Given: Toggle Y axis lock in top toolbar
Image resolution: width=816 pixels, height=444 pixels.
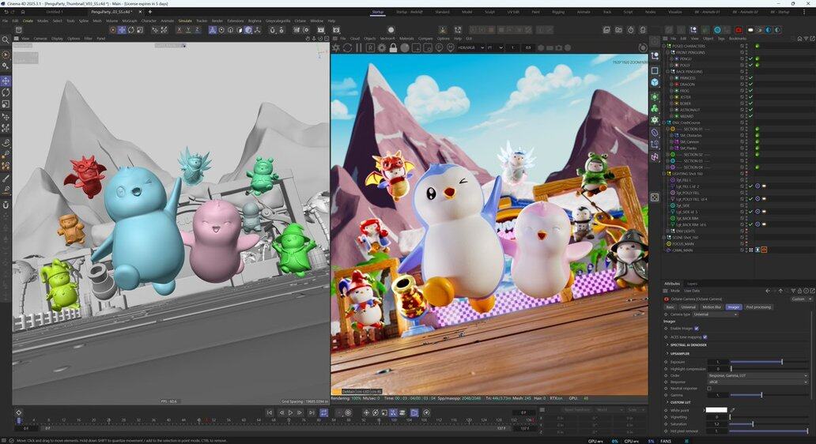Looking at the screenshot, I should tap(188, 30).
